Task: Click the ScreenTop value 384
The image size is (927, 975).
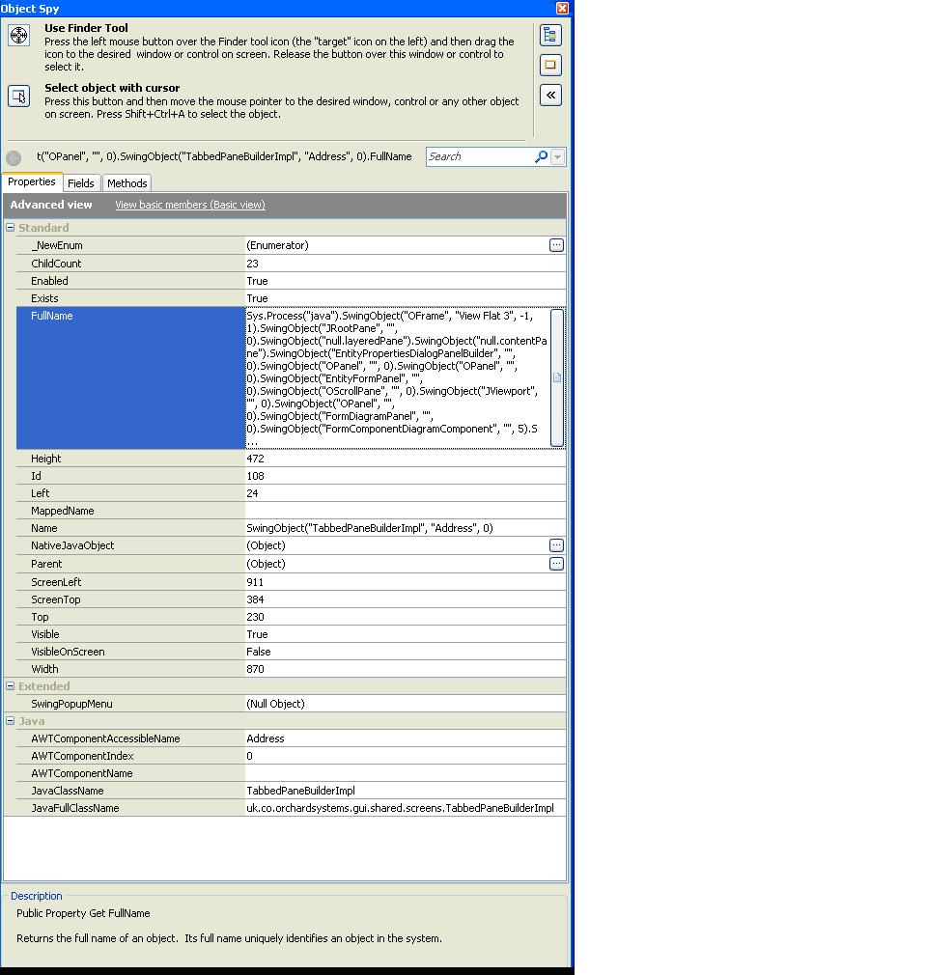Action: click(x=255, y=599)
